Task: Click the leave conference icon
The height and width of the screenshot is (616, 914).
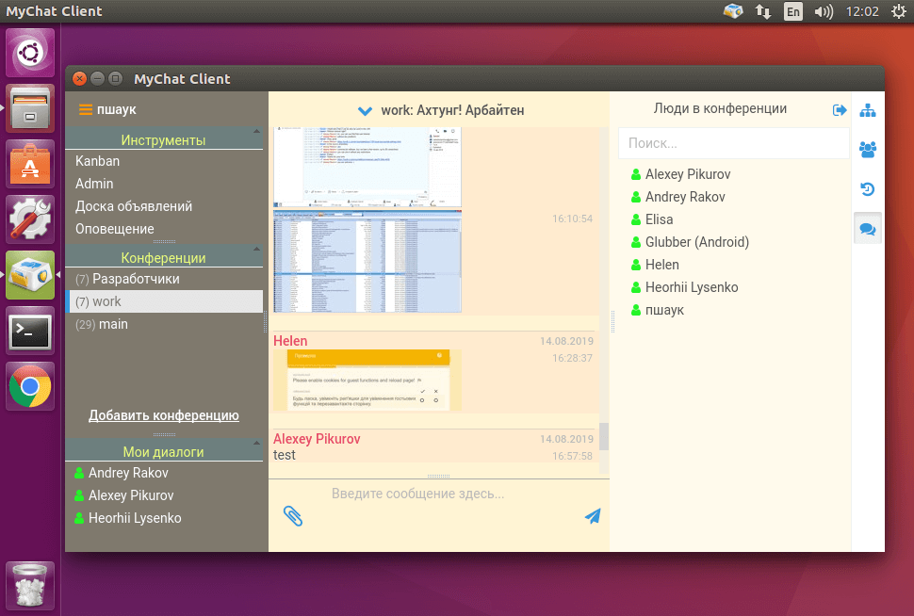Action: [x=839, y=109]
